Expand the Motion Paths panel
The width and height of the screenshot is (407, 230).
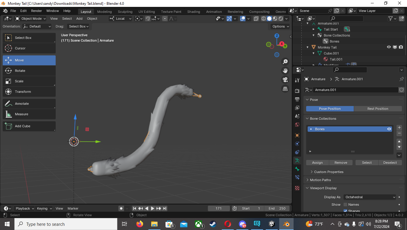pyautogui.click(x=320, y=180)
